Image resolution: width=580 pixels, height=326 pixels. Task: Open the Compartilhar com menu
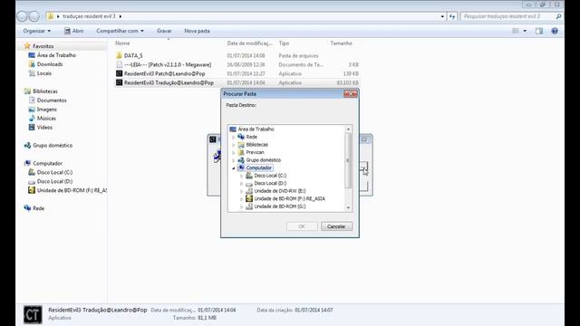pos(120,31)
